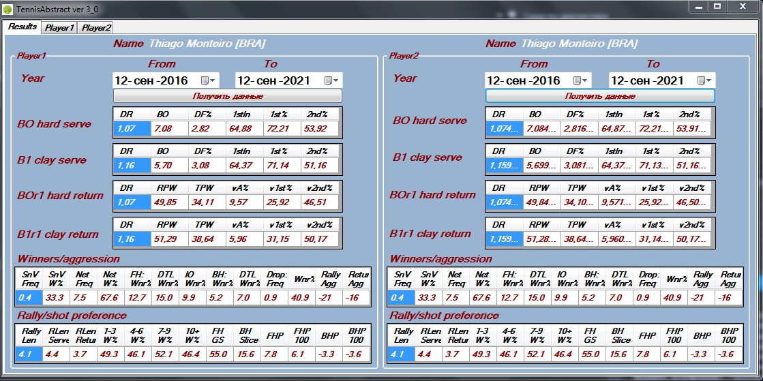Open the Player1 tab
Viewport: 763px width, 381px height.
point(59,28)
